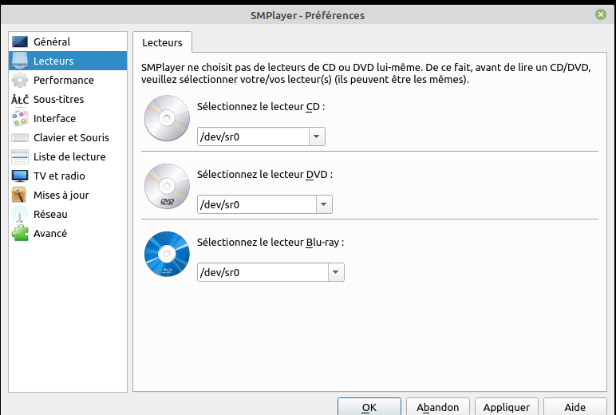Click the Blu-ray disc icon
Image resolution: width=616 pixels, height=415 pixels.
(x=167, y=254)
